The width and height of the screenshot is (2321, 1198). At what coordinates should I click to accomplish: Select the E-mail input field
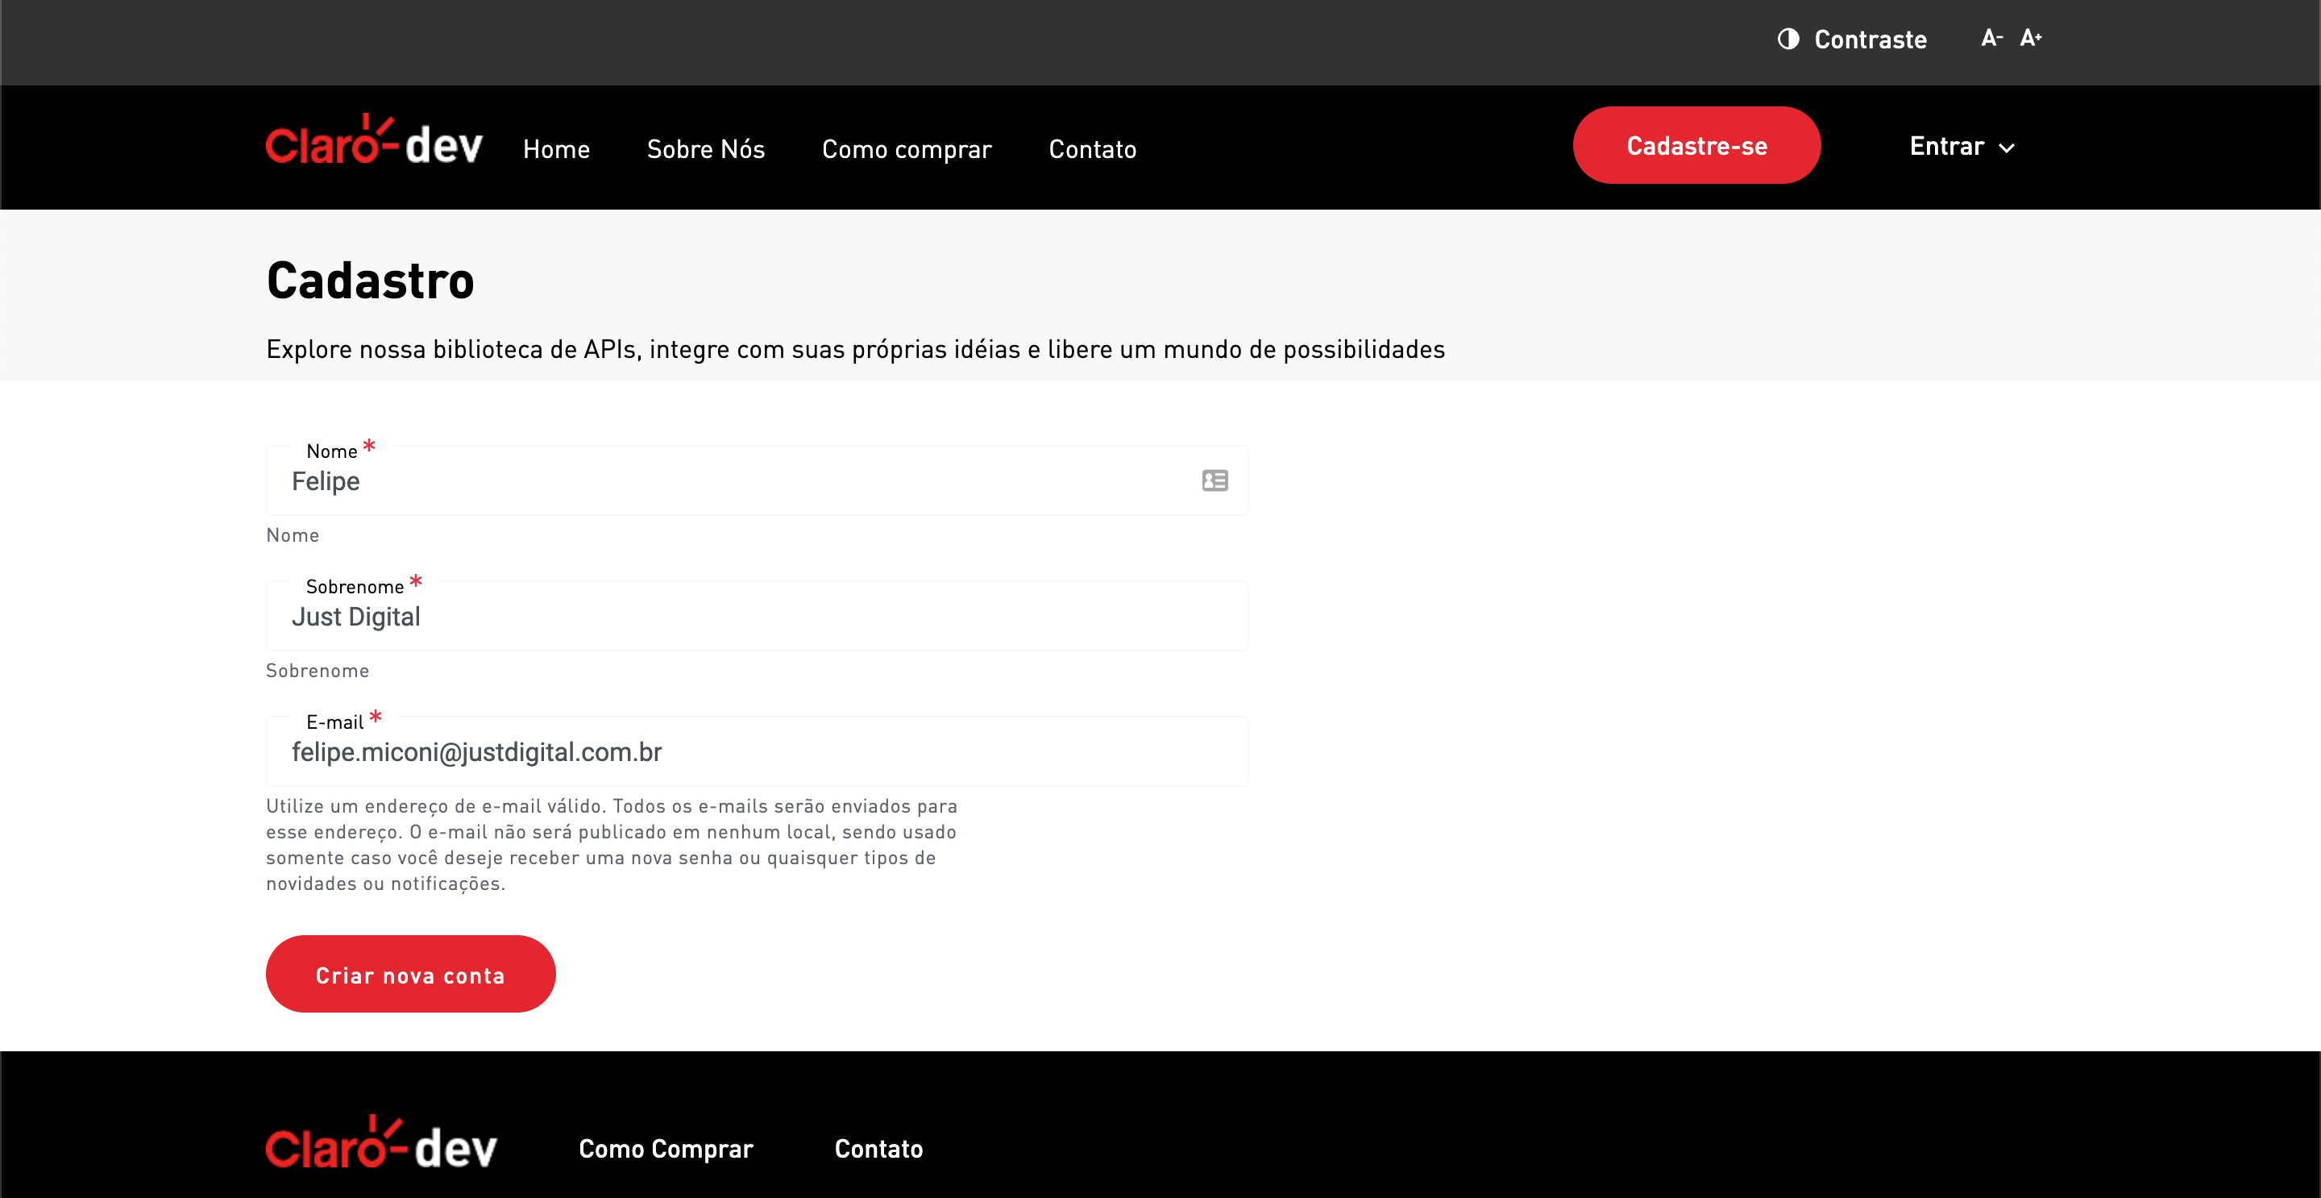(x=720, y=753)
